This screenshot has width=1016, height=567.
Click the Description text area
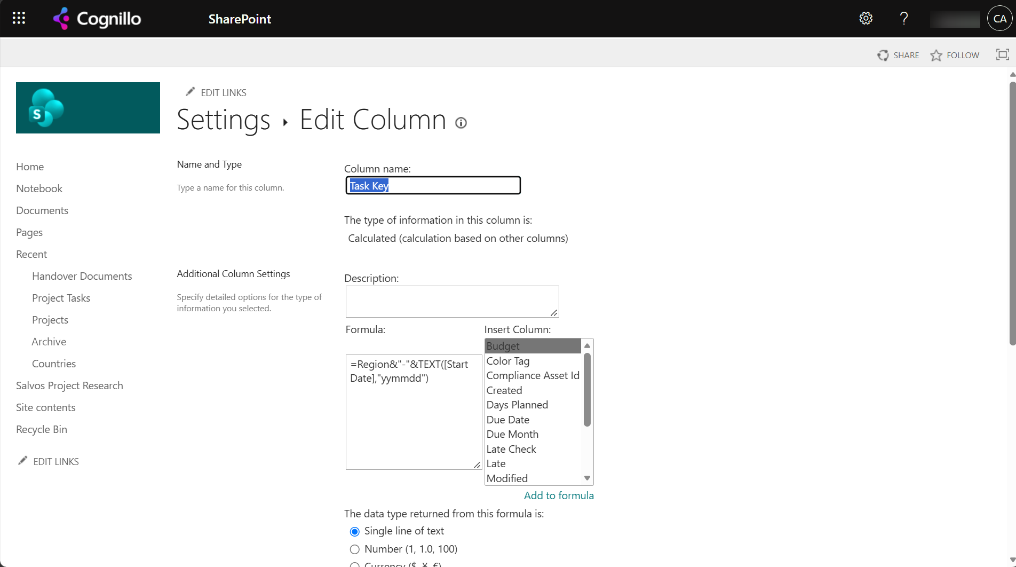[452, 302]
